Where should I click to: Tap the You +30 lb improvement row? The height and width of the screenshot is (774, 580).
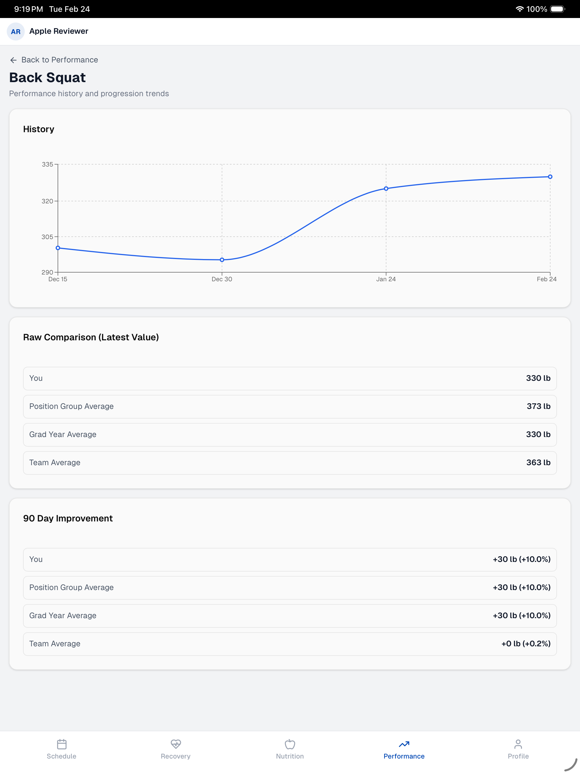290,559
